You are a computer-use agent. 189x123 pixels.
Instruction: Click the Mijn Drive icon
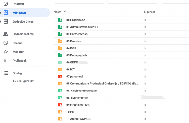click(6, 13)
